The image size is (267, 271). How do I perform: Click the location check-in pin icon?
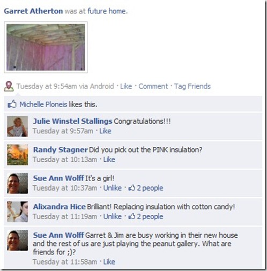coord(9,86)
